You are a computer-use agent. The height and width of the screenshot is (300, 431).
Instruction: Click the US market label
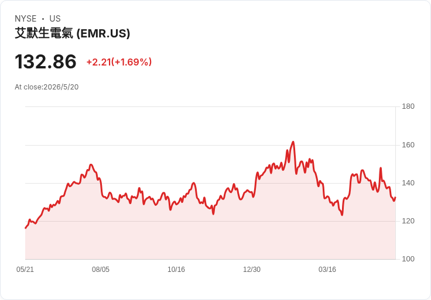coord(55,19)
